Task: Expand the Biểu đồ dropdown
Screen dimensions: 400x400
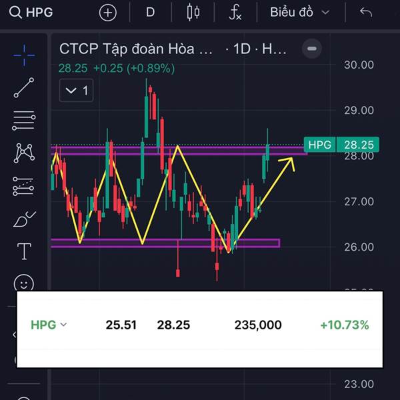Action: (x=300, y=12)
